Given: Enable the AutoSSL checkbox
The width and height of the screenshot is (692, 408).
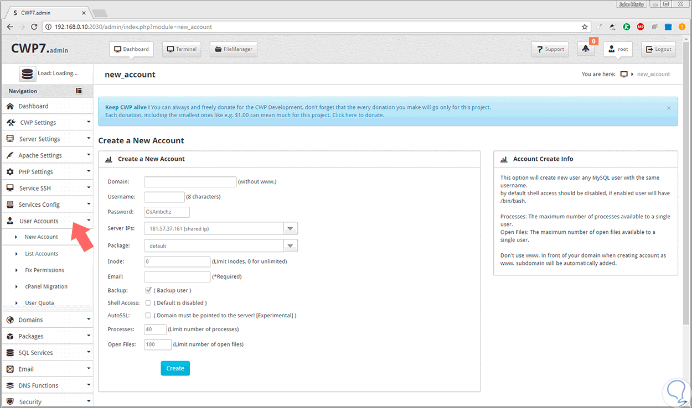Looking at the screenshot, I should pyautogui.click(x=148, y=316).
